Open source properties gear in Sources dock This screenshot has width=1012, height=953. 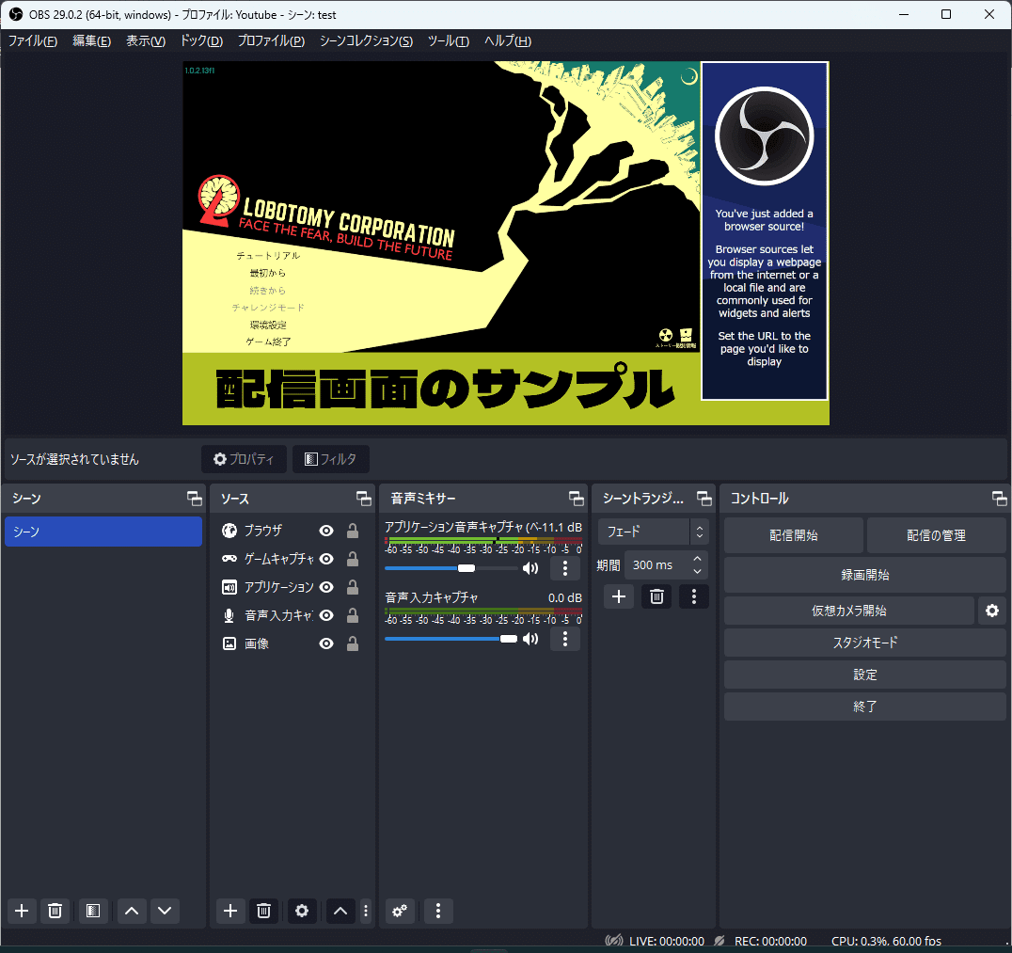(x=301, y=911)
